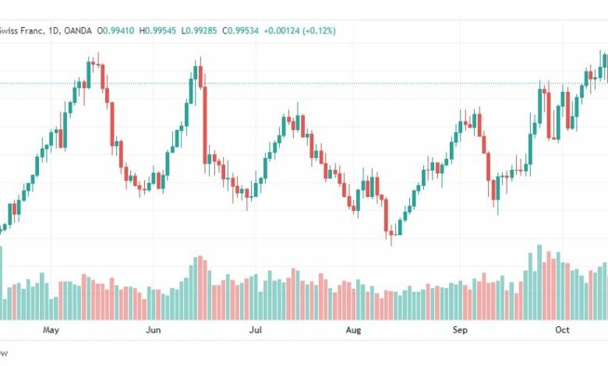Screen dimensions: 608x366
Task: Click the Aug label on time axis
Action: 353,330
